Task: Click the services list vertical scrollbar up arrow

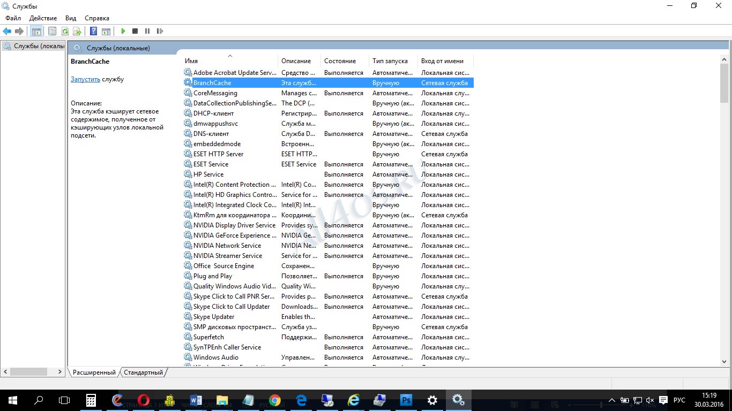Action: pos(724,59)
